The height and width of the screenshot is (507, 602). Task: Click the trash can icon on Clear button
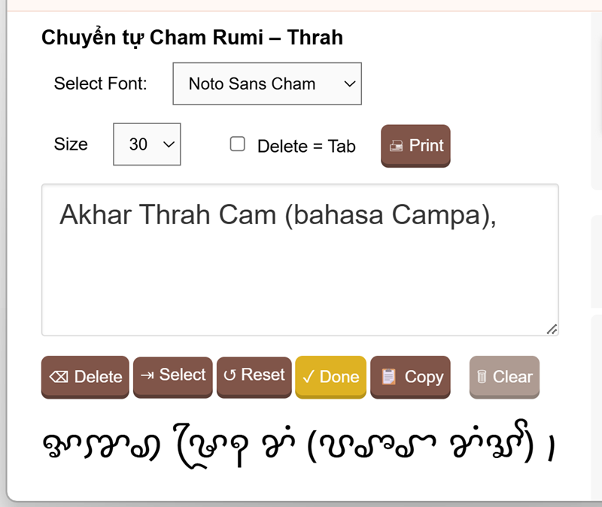point(482,377)
